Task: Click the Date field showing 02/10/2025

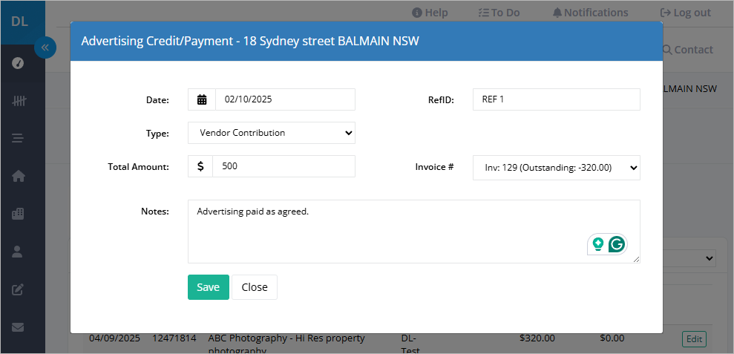Action: point(285,99)
